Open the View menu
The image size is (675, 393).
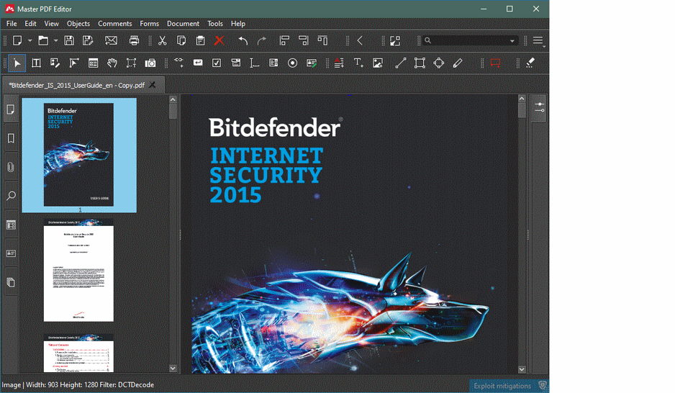point(51,24)
